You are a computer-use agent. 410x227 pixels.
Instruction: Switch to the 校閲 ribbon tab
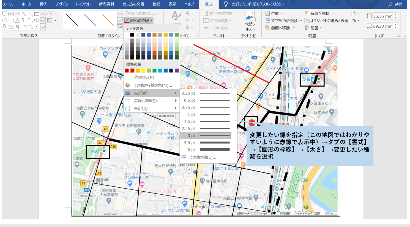[x=156, y=4]
